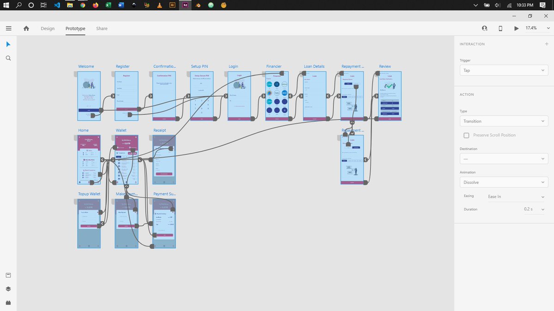Open Cortana circle icon
Screen dimensions: 554x311
[x=31, y=5]
